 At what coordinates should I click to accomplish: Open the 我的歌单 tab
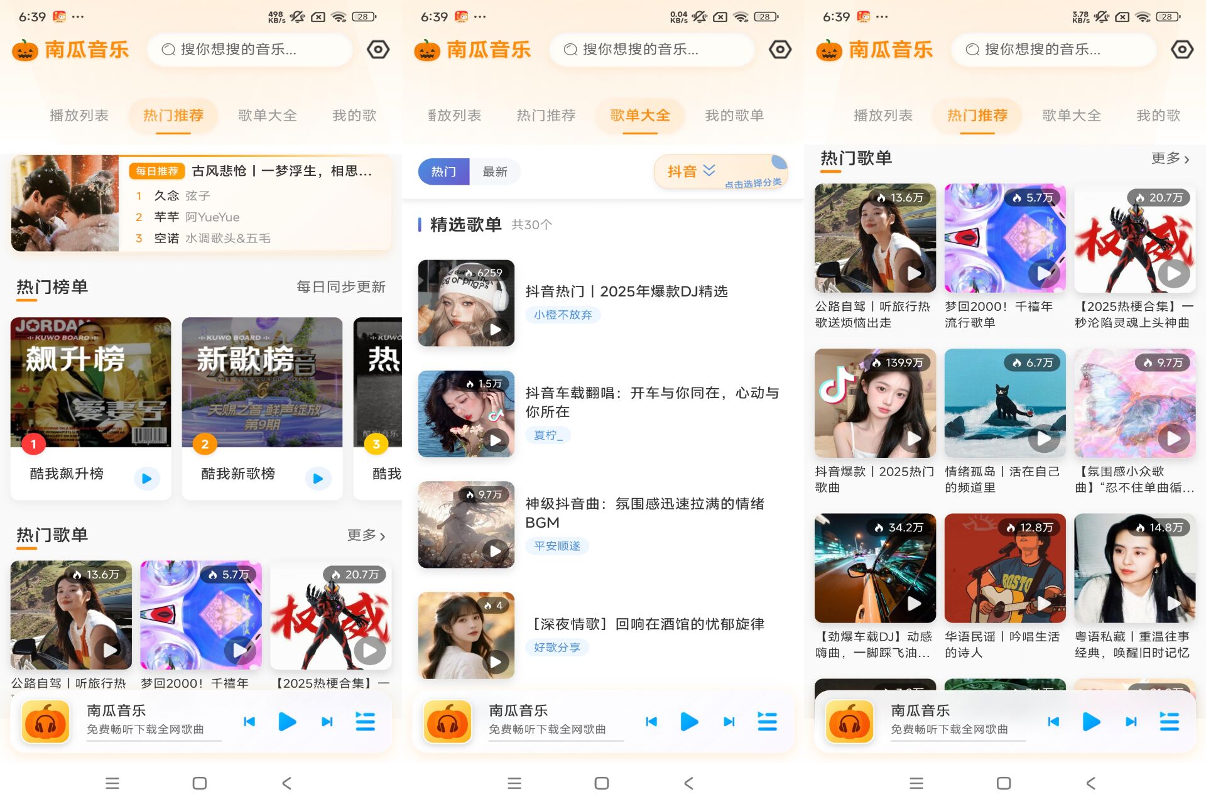[x=734, y=115]
